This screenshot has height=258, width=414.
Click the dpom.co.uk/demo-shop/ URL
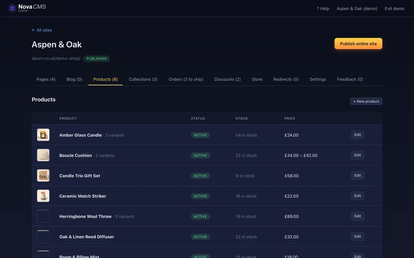pos(56,59)
